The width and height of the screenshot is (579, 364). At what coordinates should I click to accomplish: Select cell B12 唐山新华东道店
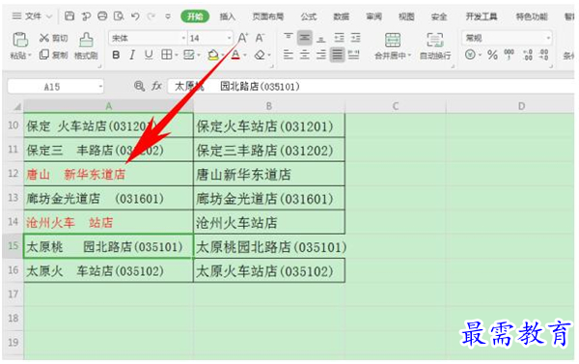[x=269, y=174]
